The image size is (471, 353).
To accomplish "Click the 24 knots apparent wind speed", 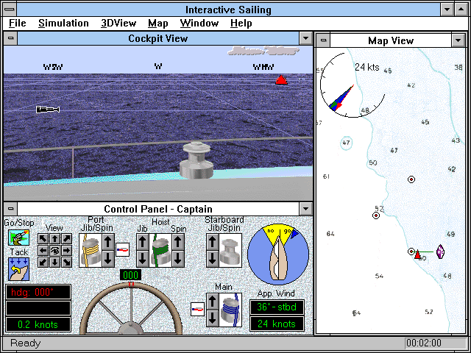I will 277,324.
